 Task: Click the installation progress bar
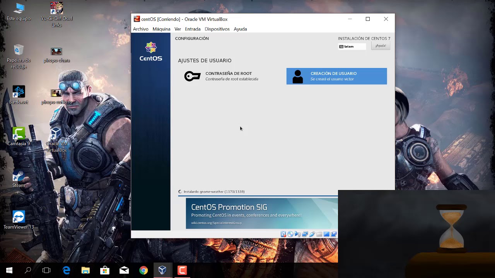(x=258, y=196)
